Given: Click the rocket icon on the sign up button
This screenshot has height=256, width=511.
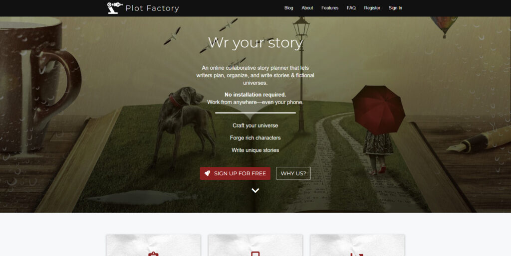Looking at the screenshot, I should tap(207, 173).
